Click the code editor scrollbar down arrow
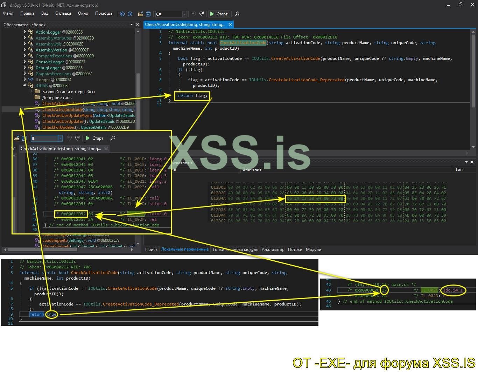The height and width of the screenshot is (372, 478). pyautogui.click(x=473, y=147)
